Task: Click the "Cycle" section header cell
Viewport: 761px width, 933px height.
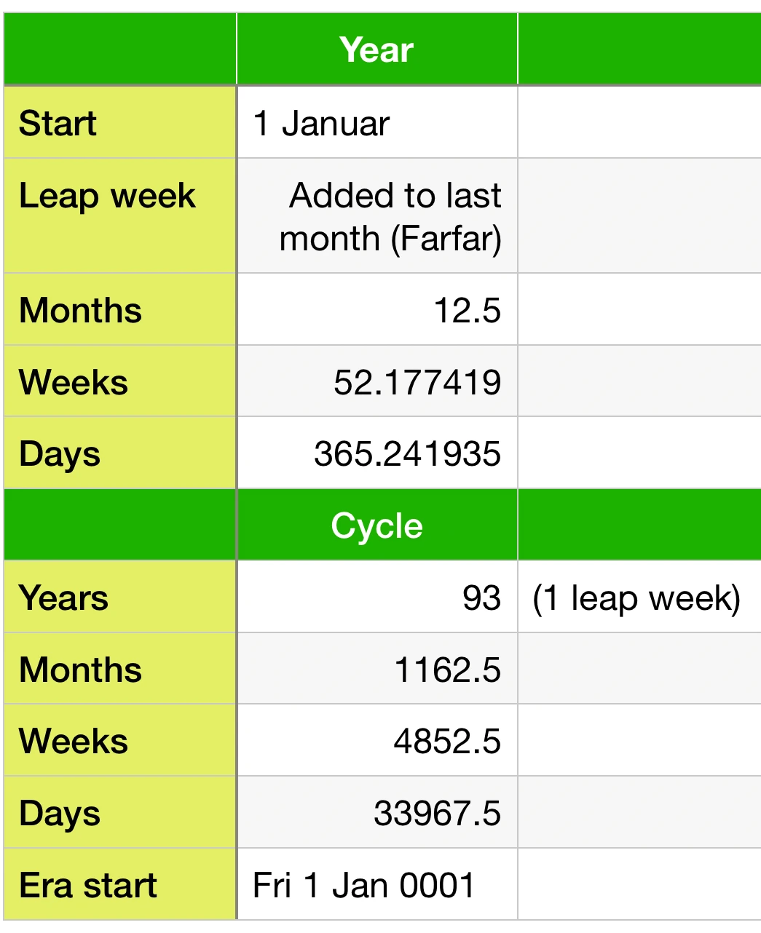Action: click(x=376, y=525)
